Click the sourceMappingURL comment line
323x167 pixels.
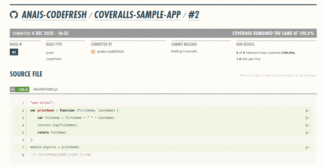click(60, 154)
